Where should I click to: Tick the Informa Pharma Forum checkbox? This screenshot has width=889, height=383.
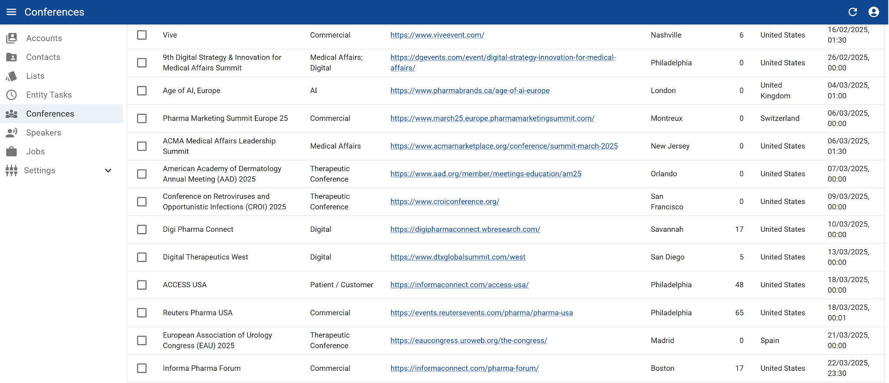click(x=142, y=368)
